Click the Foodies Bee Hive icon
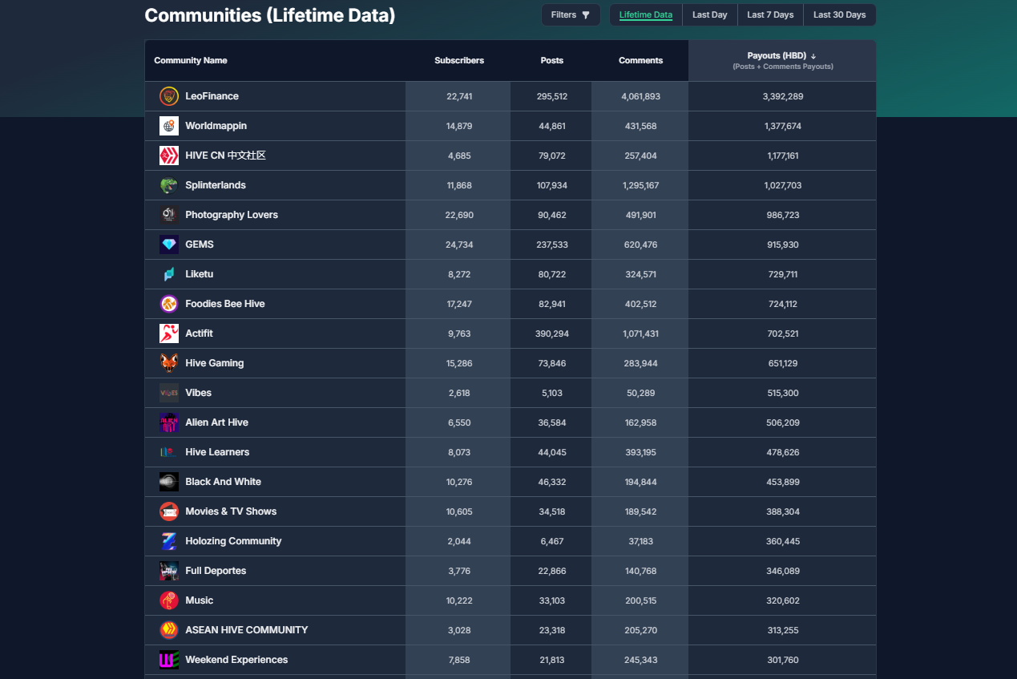The height and width of the screenshot is (679, 1017). tap(169, 304)
